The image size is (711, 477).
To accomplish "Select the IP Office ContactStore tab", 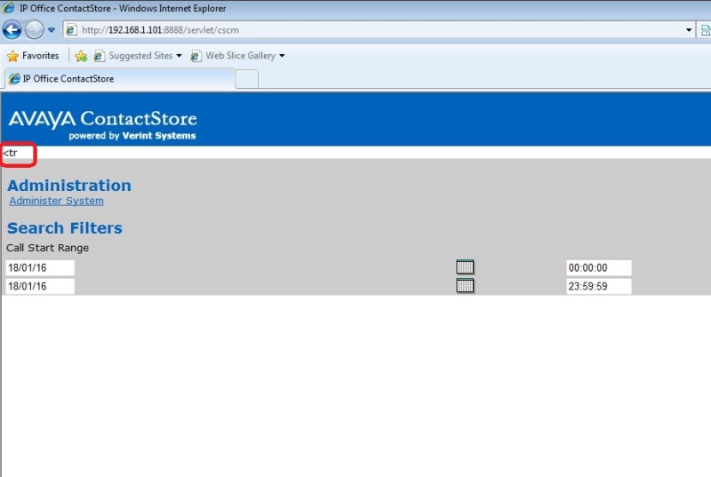I will coord(120,78).
